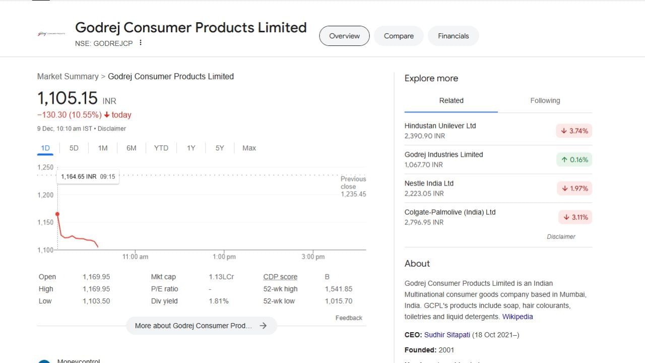
Task: Click the Previous close 1,235.45 label
Action: [353, 187]
